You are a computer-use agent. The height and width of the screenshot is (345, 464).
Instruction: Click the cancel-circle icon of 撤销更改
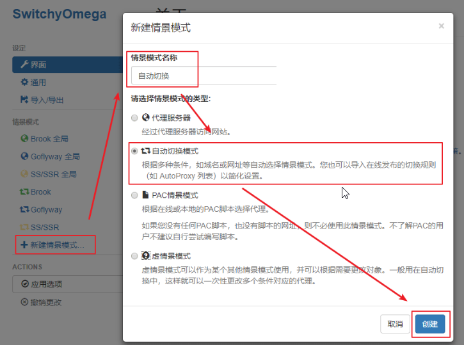pyautogui.click(x=24, y=302)
